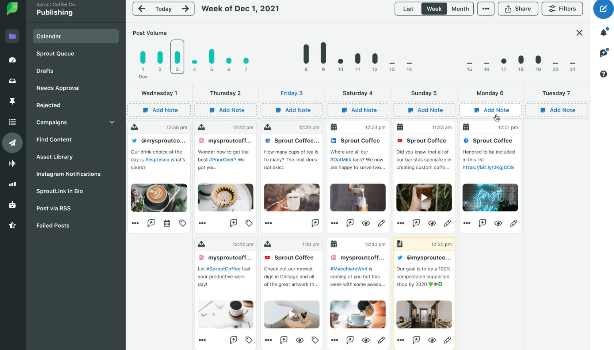Close the Post Volume panel
Image resolution: width=614 pixels, height=350 pixels.
579,33
